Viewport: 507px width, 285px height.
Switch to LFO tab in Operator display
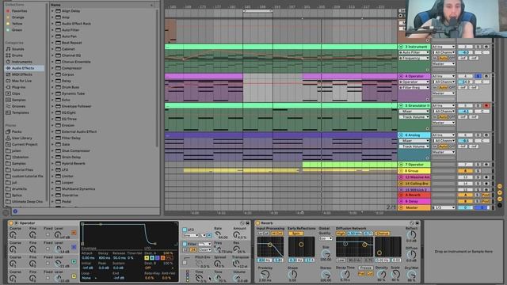pyautogui.click(x=147, y=249)
